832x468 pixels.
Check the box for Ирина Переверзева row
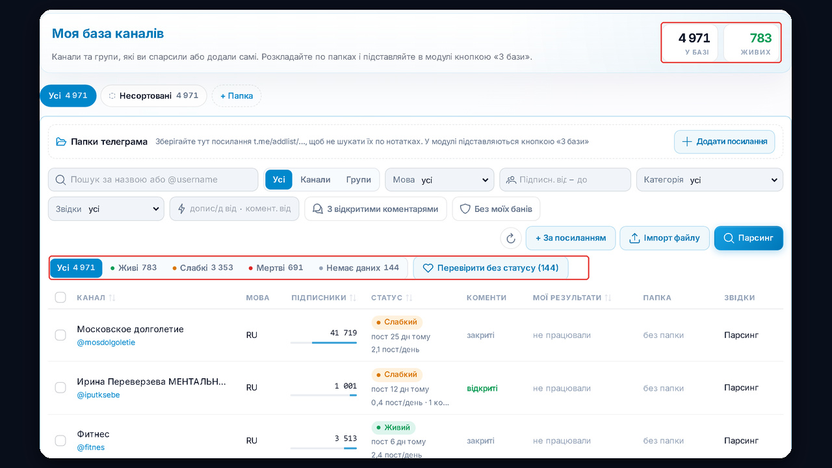pyautogui.click(x=60, y=387)
